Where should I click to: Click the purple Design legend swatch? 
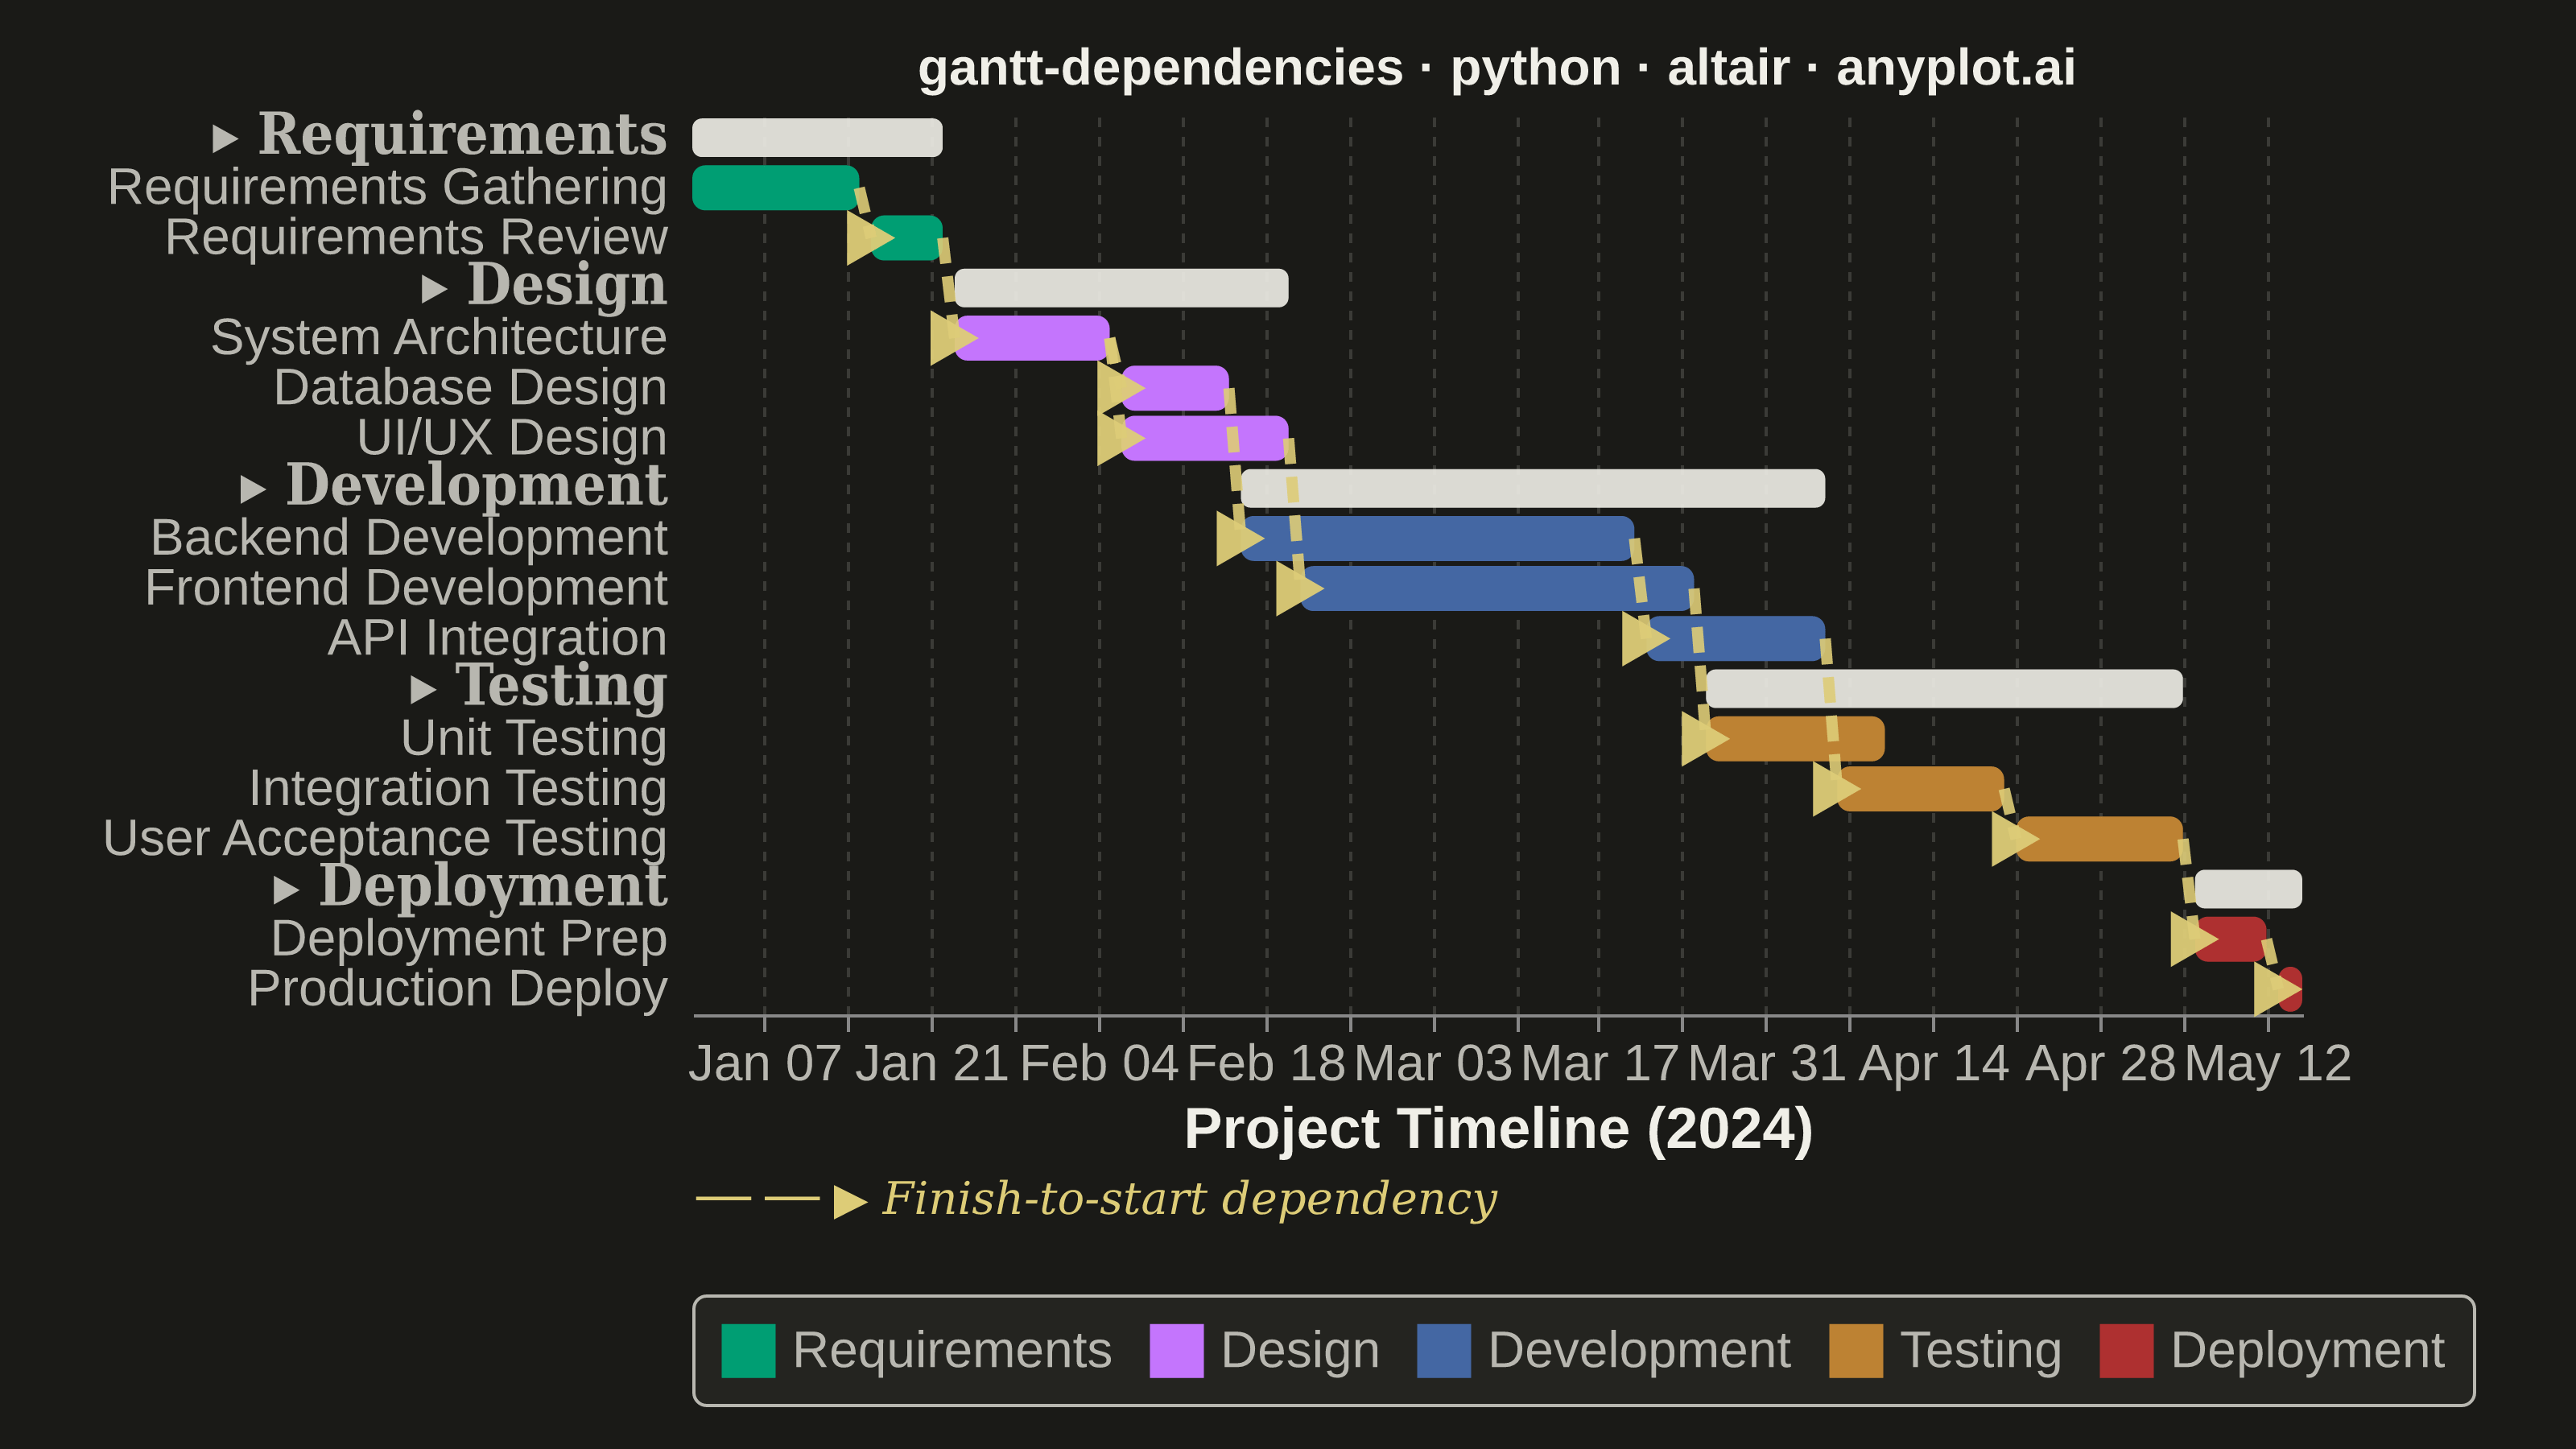1177,1351
